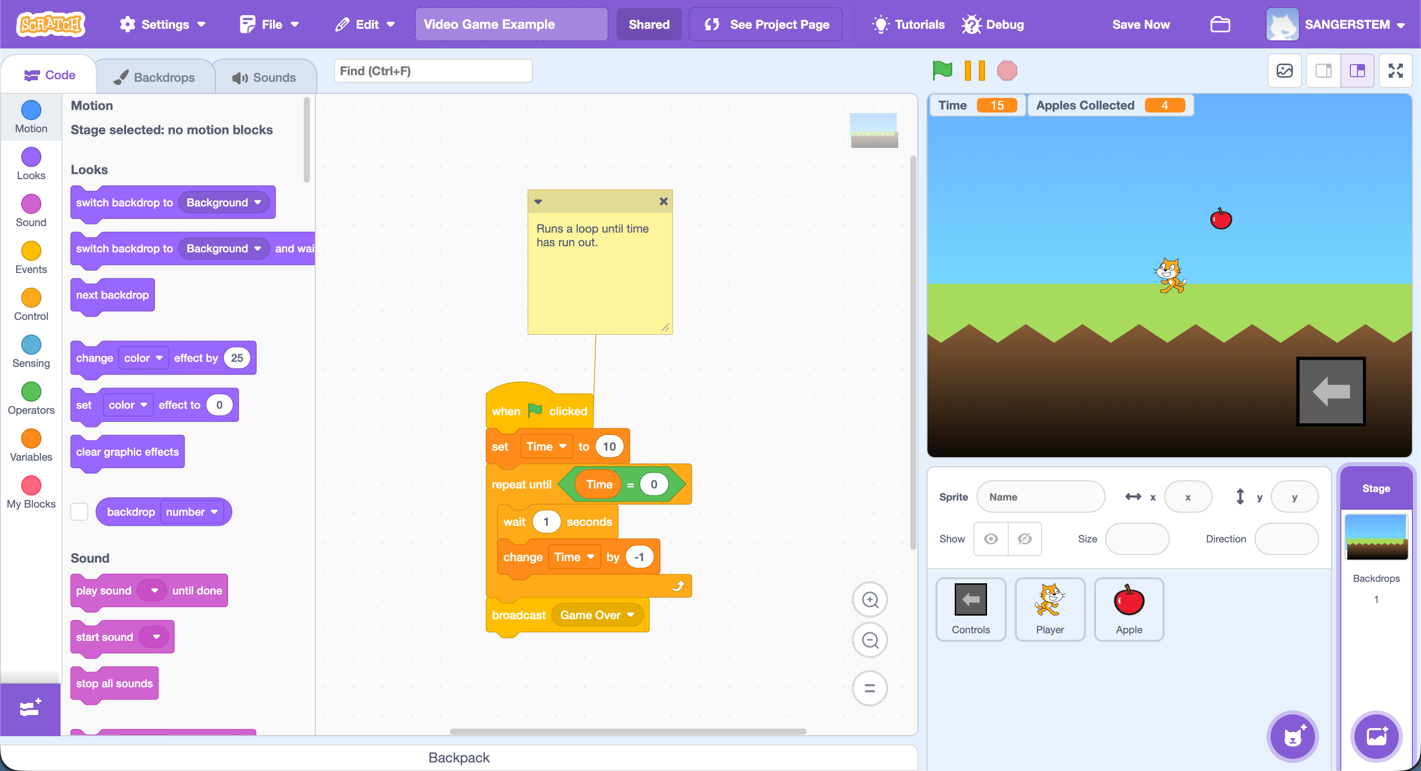Open the Edit menu
This screenshot has height=771, width=1421.
point(365,24)
